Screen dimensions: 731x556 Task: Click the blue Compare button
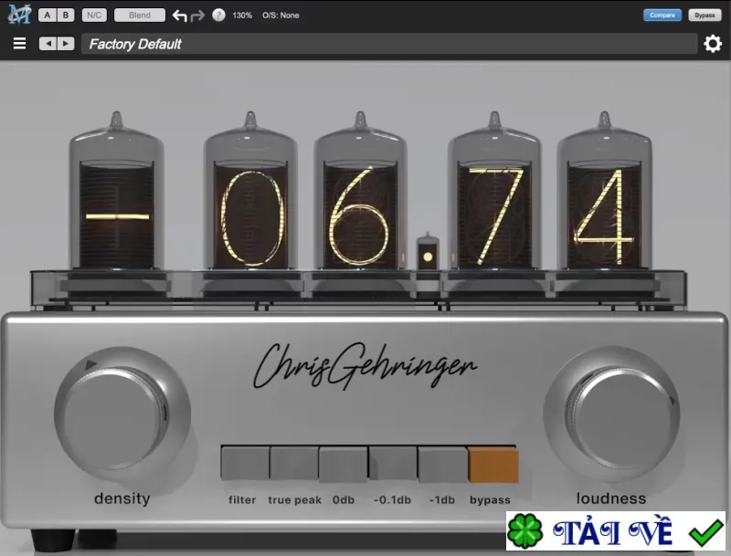point(662,16)
